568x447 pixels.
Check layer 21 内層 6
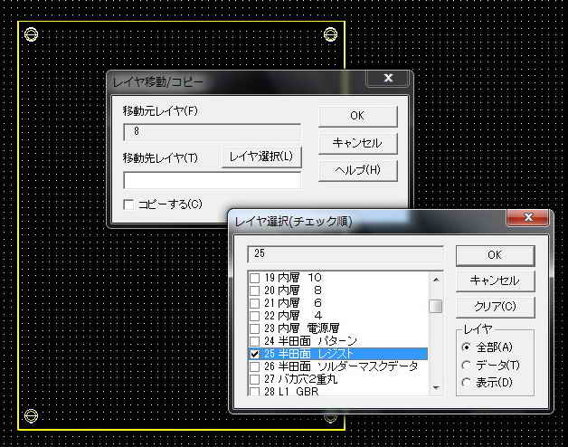pyautogui.click(x=255, y=303)
